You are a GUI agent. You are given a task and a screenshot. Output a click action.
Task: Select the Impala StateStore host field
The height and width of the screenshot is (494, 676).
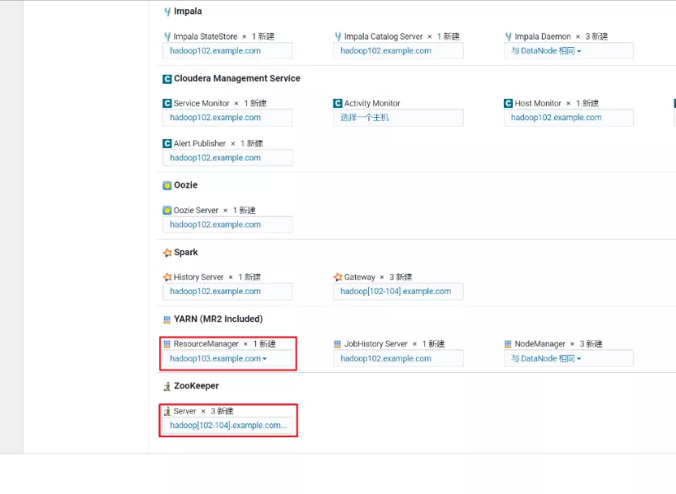click(227, 51)
